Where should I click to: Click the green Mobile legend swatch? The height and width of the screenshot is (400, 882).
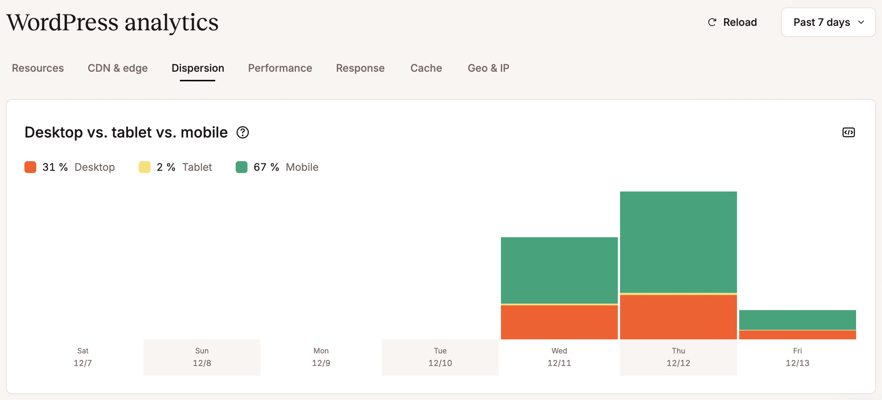242,167
